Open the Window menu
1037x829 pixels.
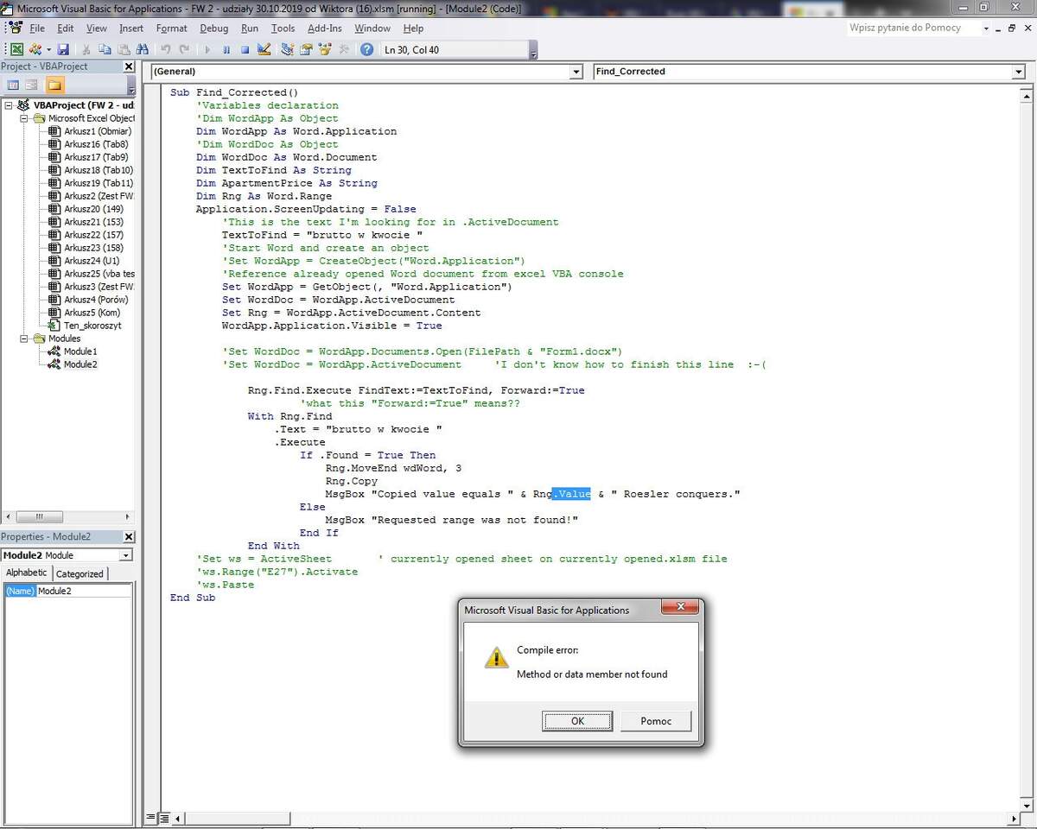[372, 28]
